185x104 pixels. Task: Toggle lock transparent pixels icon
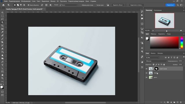click(153, 64)
